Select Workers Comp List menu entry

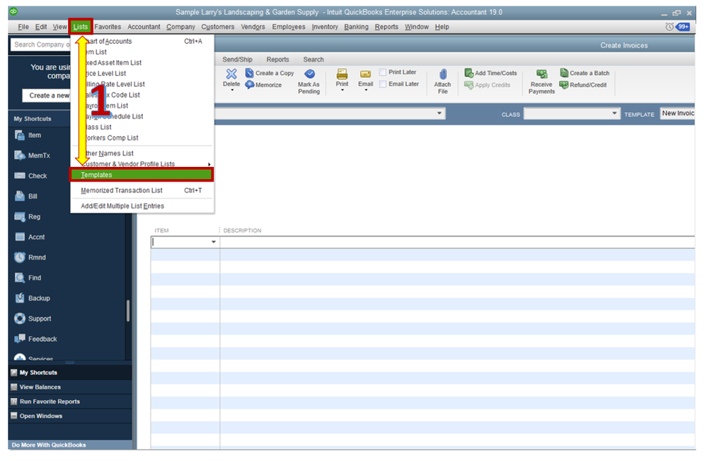tap(142, 138)
